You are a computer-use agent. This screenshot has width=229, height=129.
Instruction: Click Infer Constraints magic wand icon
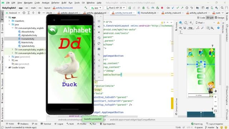click(x=203, y=28)
